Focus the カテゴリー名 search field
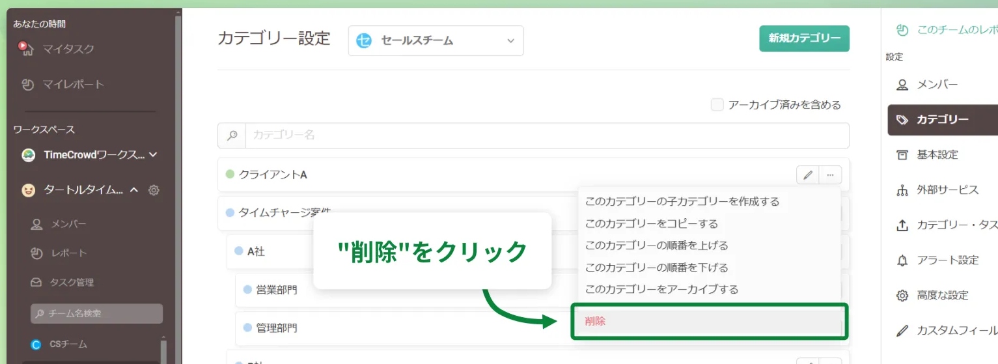The width and height of the screenshot is (998, 364). coord(547,135)
